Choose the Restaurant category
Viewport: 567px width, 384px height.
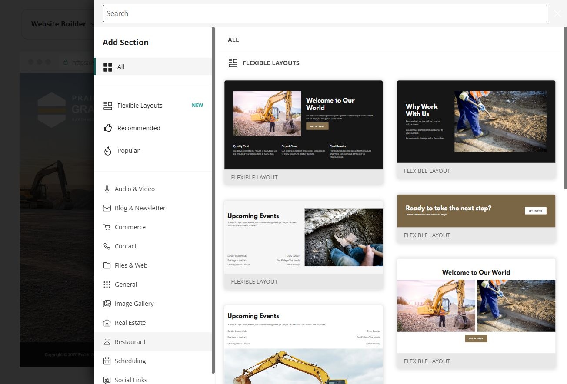153,342
